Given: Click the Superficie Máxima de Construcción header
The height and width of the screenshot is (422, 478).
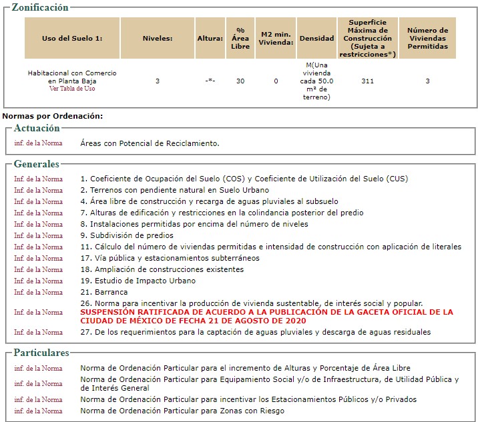Looking at the screenshot, I should [x=368, y=38].
